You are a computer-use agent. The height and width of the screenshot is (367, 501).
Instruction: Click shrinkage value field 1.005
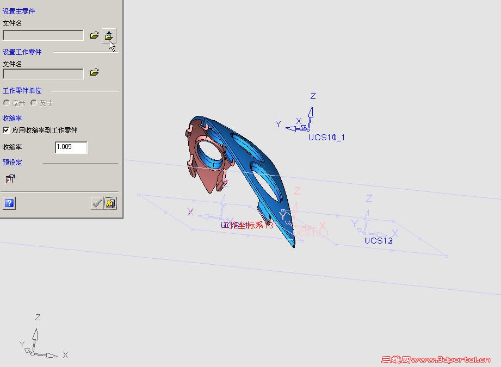71,147
